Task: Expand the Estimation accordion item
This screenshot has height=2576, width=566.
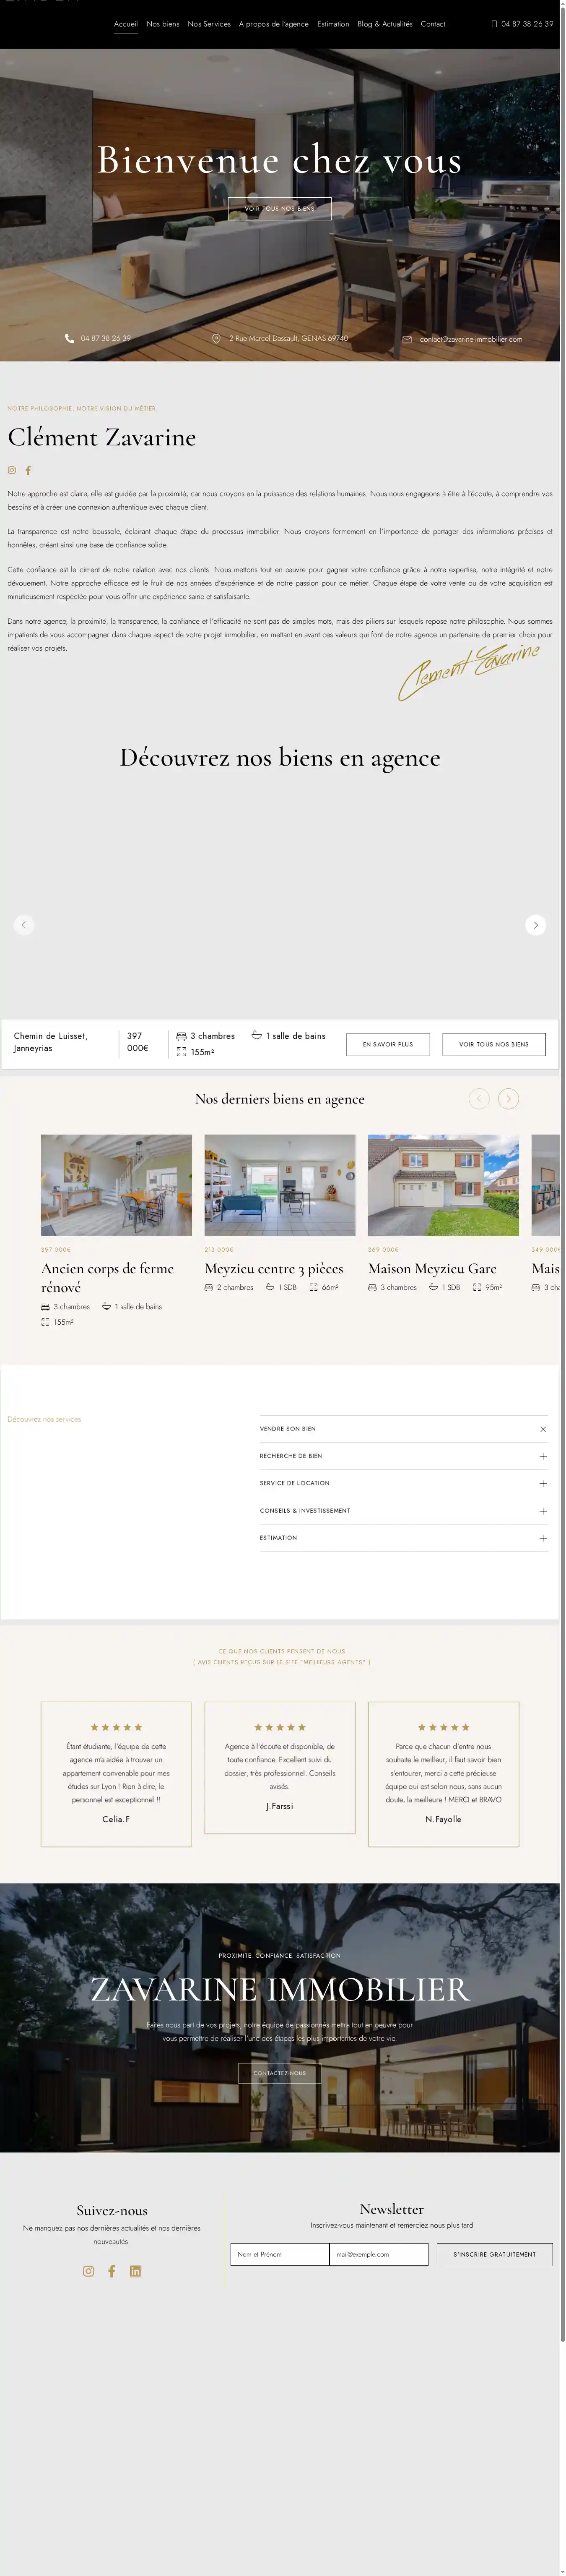Action: pos(542,1538)
